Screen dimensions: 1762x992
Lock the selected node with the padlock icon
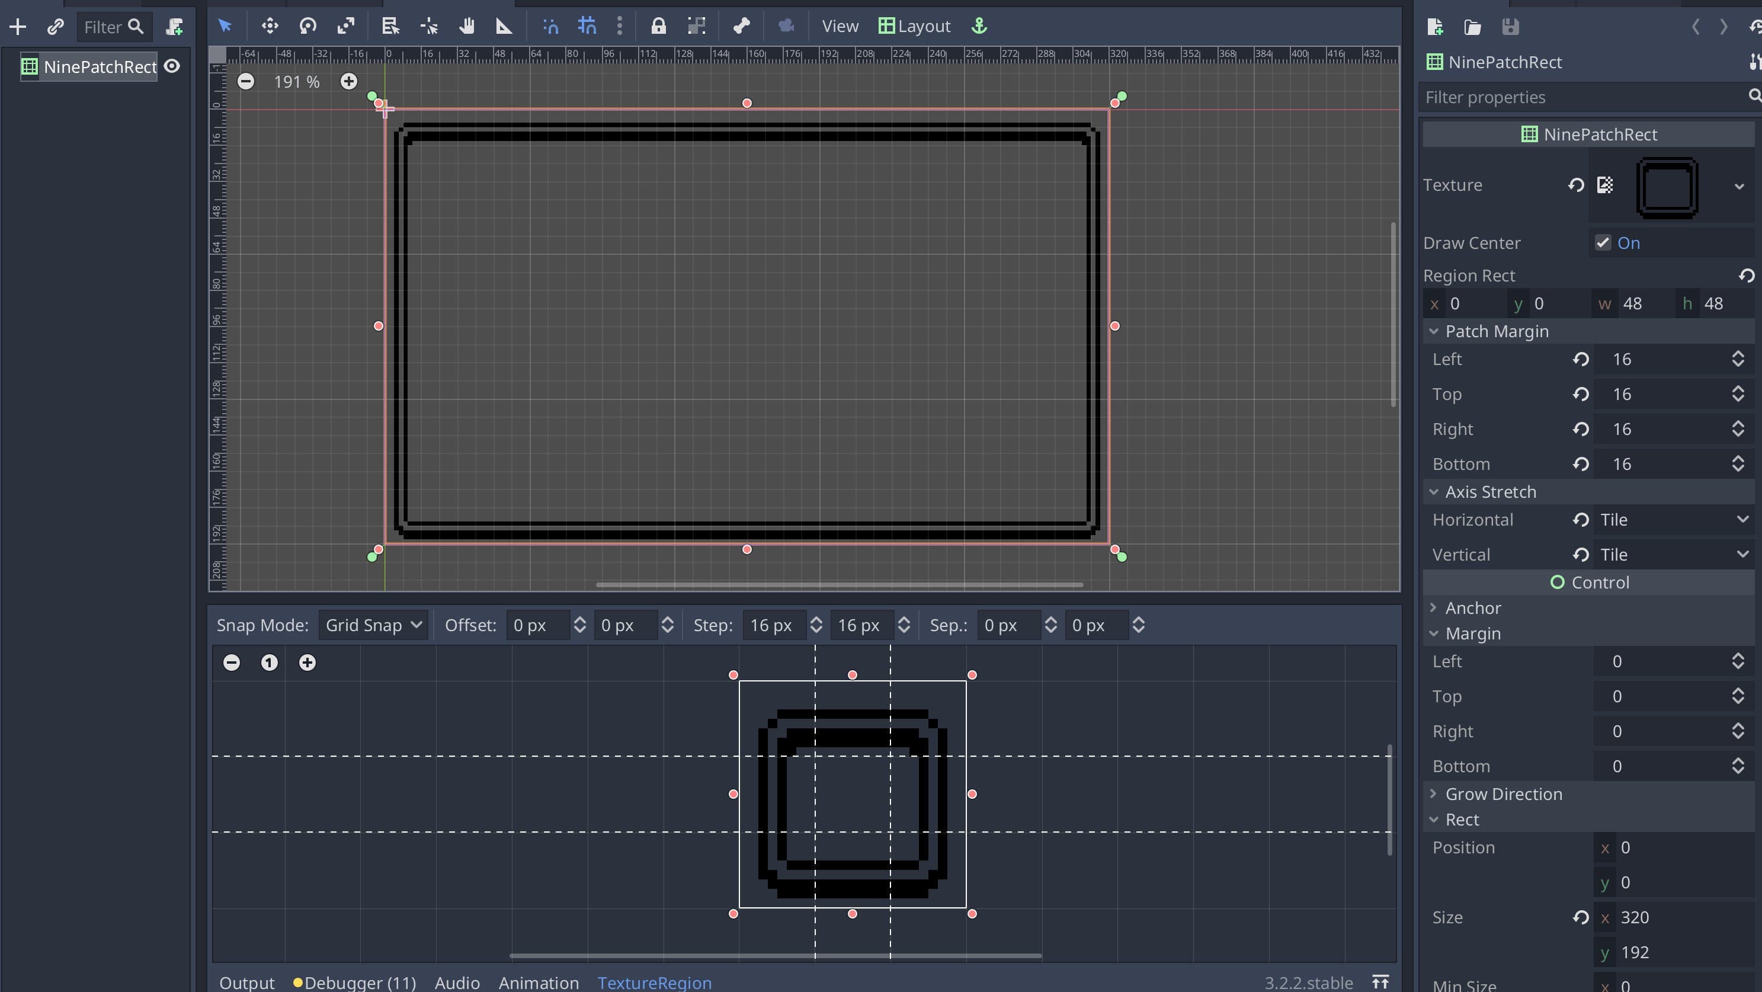pos(659,26)
